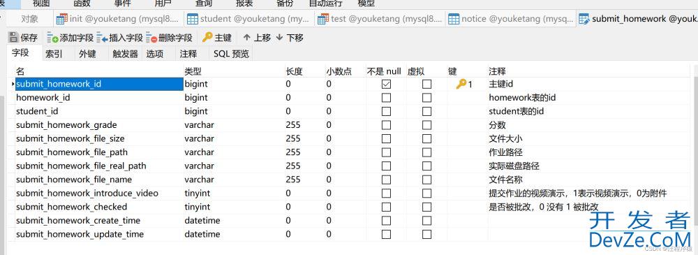Click the 255 length of submit_homework_file_name

pos(293,180)
